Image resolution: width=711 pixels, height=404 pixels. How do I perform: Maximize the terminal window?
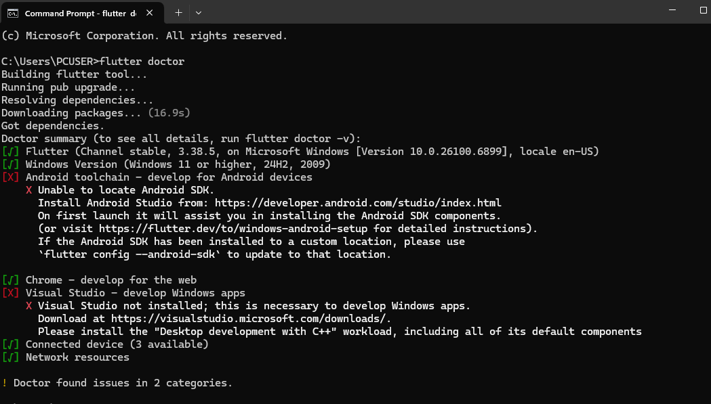(702, 10)
